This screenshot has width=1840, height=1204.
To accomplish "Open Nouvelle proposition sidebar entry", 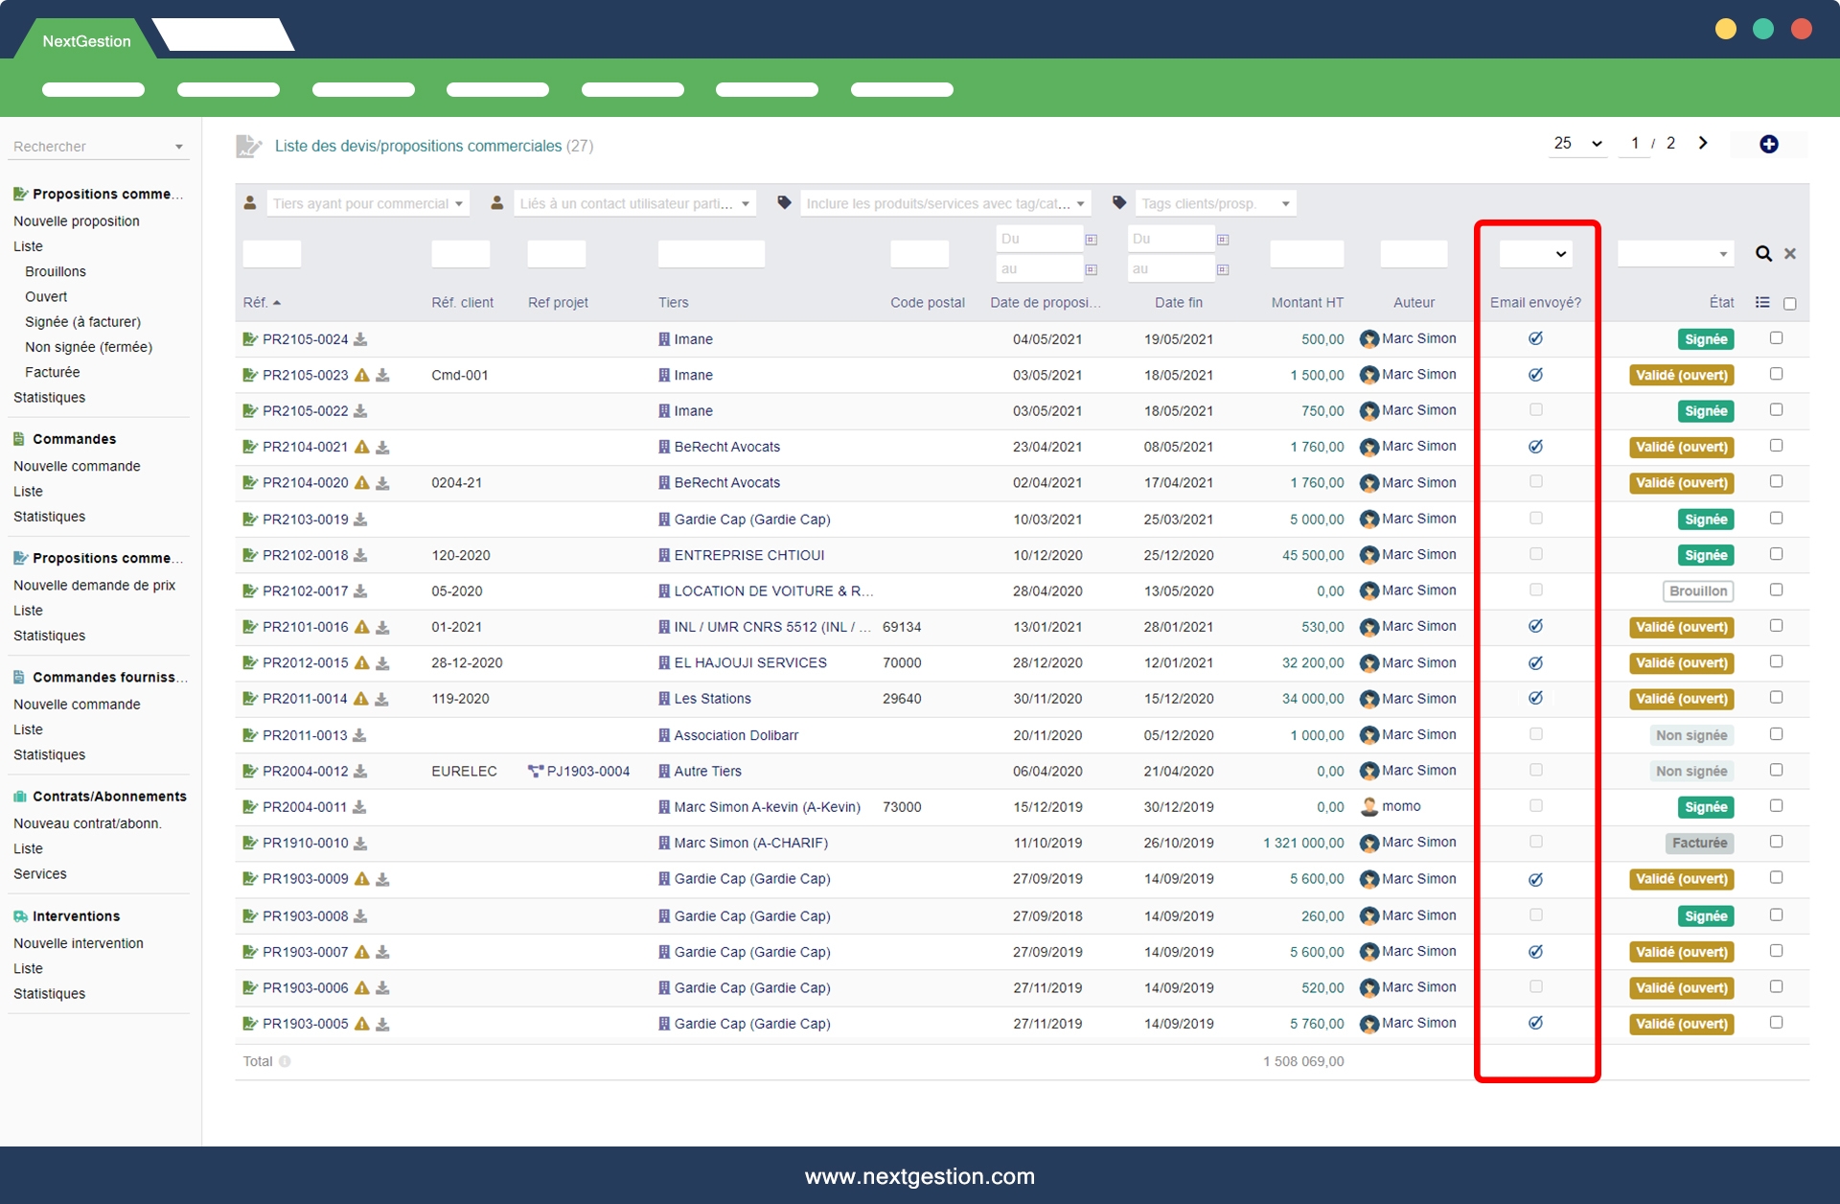I will 77,221.
